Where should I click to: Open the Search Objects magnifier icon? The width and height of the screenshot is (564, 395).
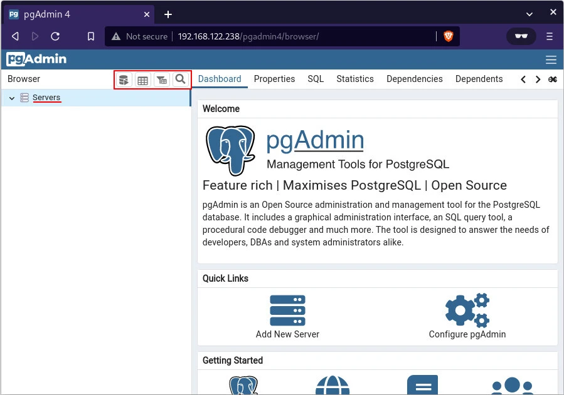point(180,80)
